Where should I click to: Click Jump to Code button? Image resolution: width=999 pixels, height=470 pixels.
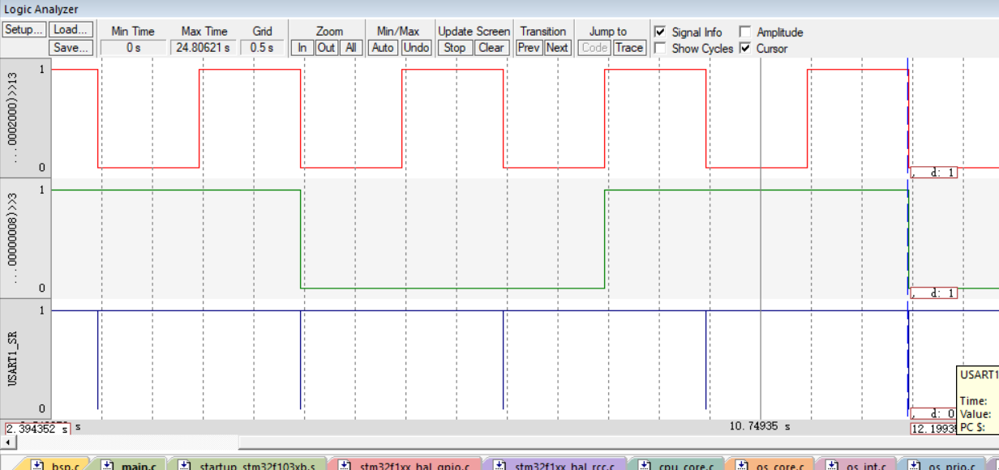(595, 48)
